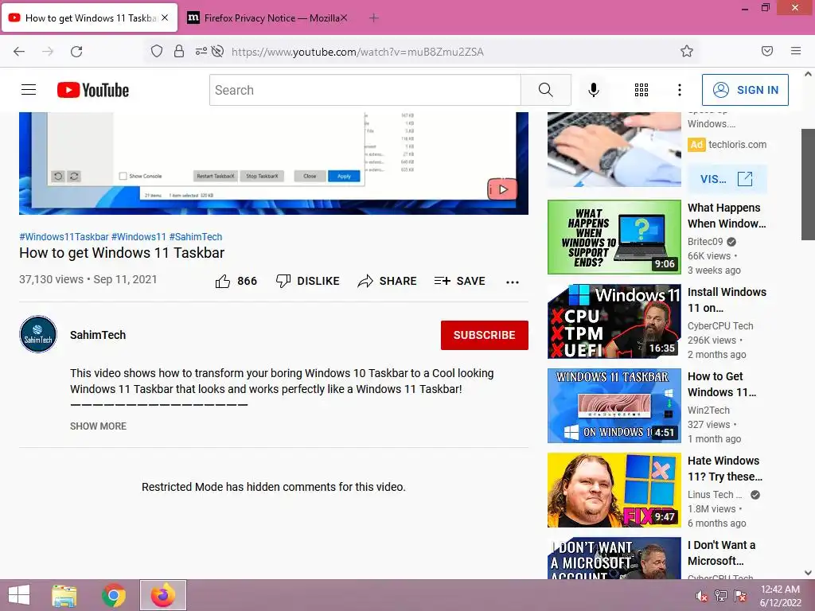This screenshot has width=815, height=611.
Task: Click Firefox icon in the taskbar
Action: pyautogui.click(x=162, y=595)
